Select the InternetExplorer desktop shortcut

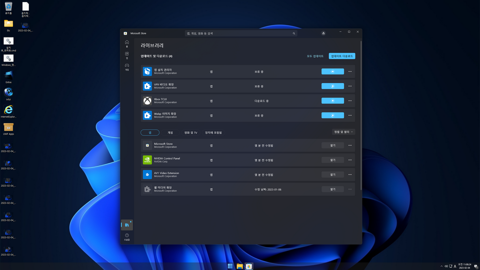click(x=8, y=112)
